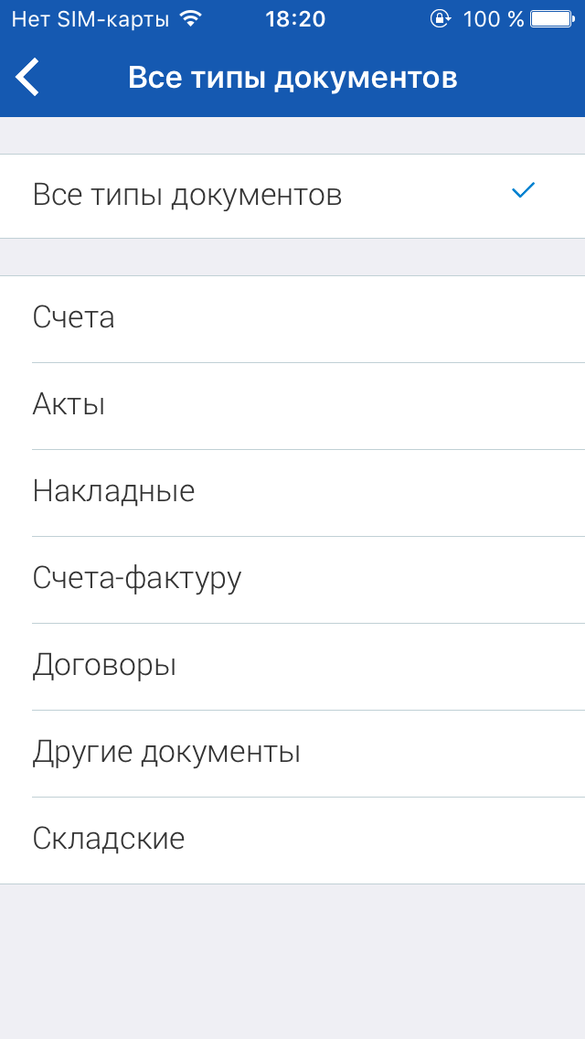The width and height of the screenshot is (585, 1039).
Task: Select Складские document type
Action: point(292,840)
